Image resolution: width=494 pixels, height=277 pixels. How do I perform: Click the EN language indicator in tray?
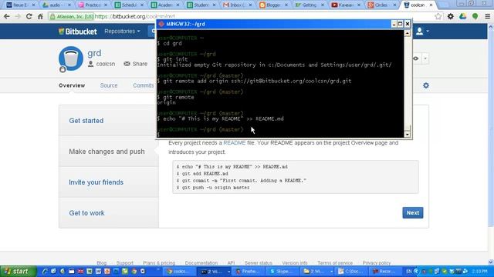(x=409, y=272)
